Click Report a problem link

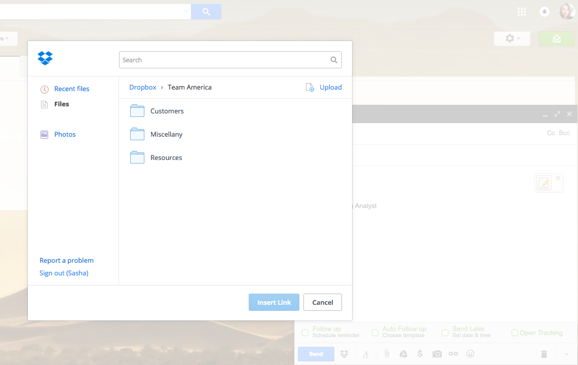click(x=66, y=260)
